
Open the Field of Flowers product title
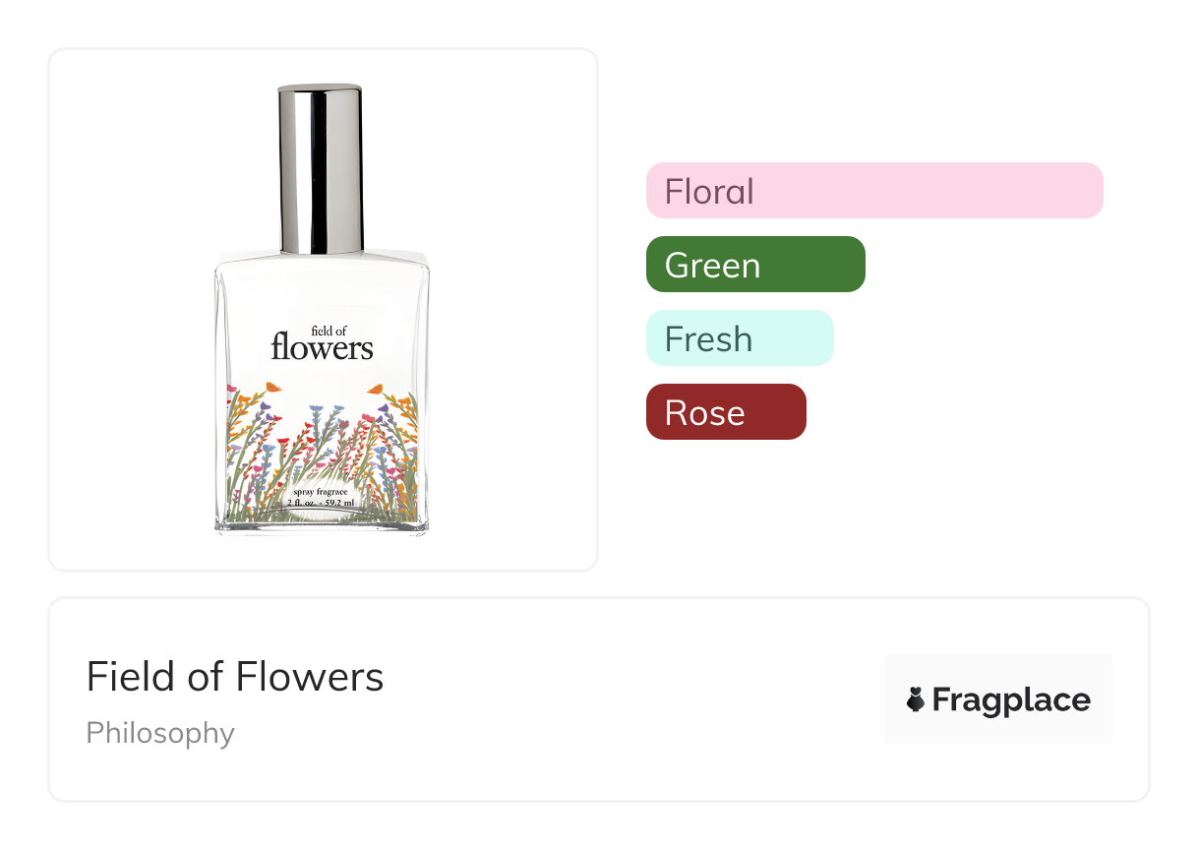pyautogui.click(x=234, y=677)
